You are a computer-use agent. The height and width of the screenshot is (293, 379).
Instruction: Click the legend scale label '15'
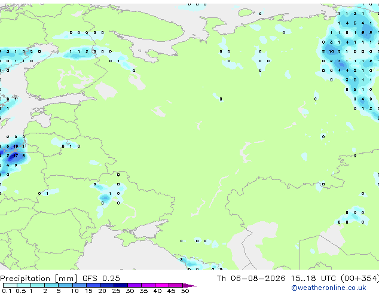pyautogui.click(x=88, y=291)
